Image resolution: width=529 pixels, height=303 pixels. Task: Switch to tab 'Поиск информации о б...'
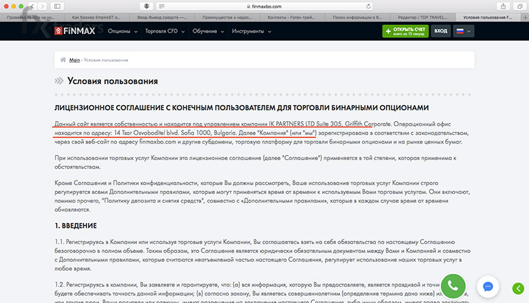click(x=357, y=17)
